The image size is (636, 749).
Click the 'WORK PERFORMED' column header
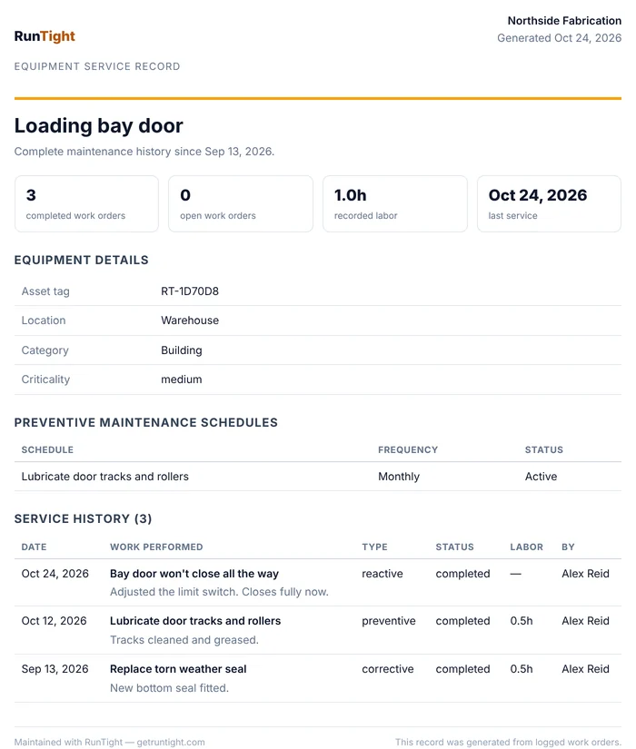pos(156,547)
